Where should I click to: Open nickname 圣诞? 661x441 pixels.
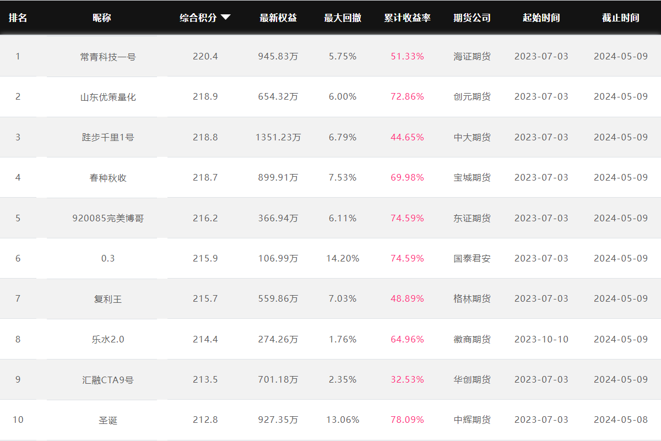coord(108,420)
